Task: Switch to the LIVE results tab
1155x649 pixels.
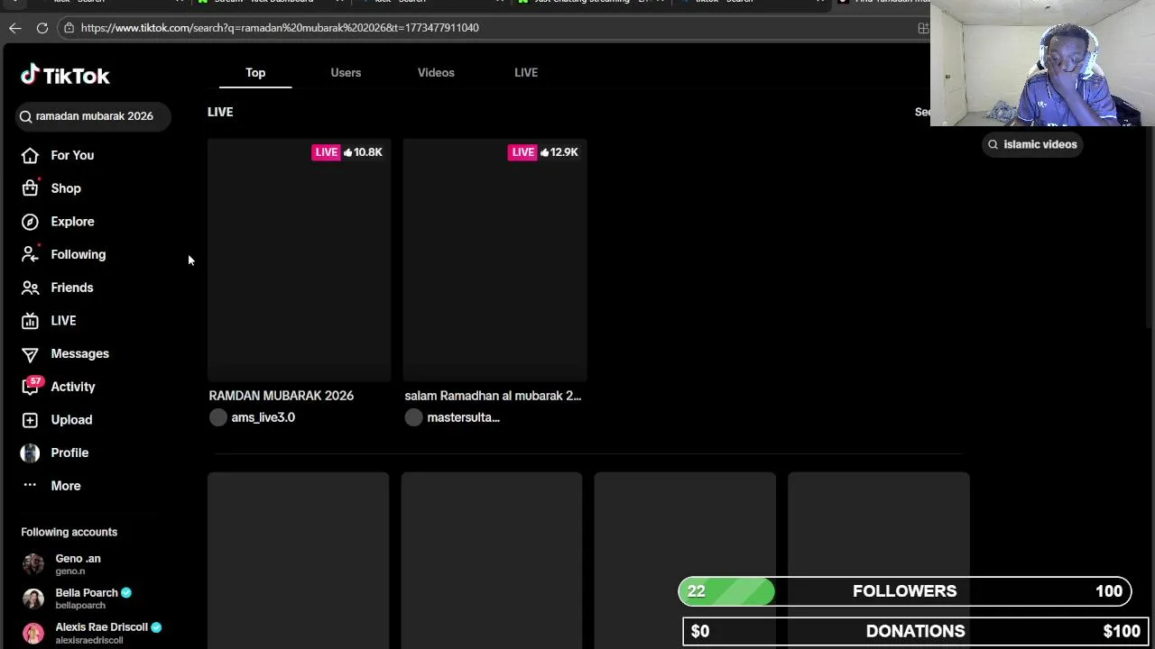Action: click(x=526, y=72)
